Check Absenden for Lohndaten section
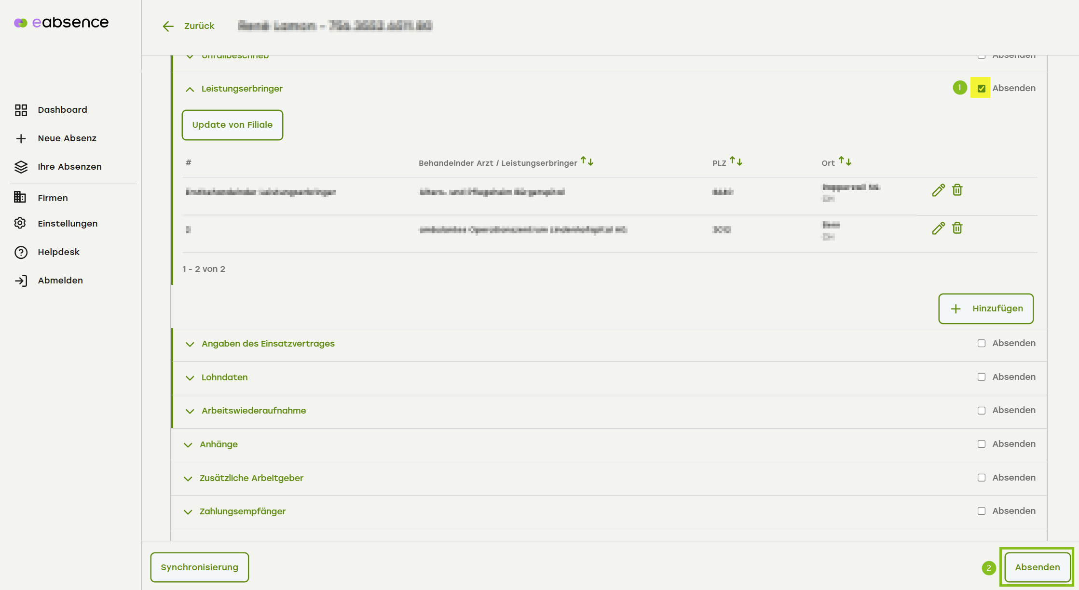Screen dimensions: 1079x590 (981, 377)
